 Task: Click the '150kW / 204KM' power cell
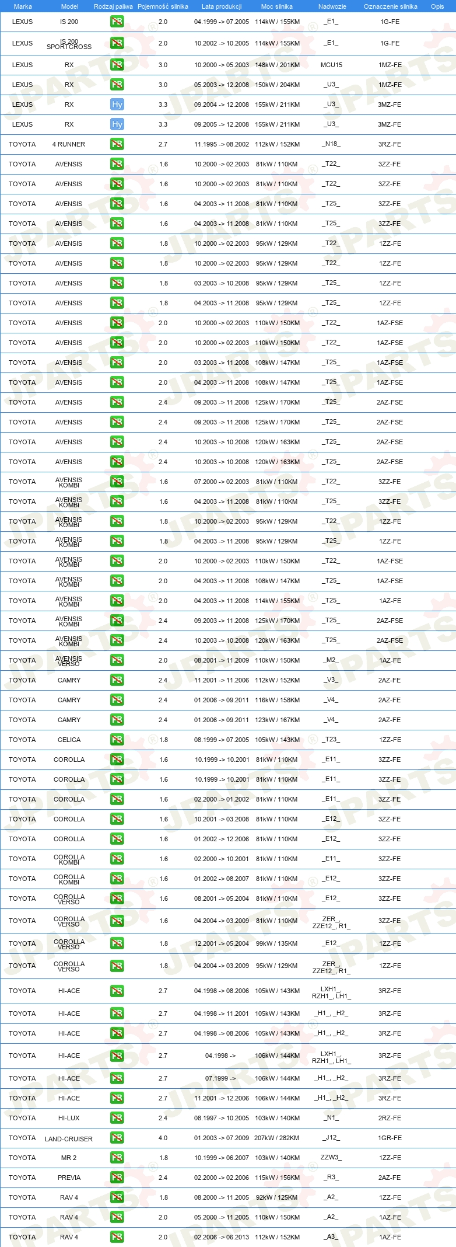277,85
